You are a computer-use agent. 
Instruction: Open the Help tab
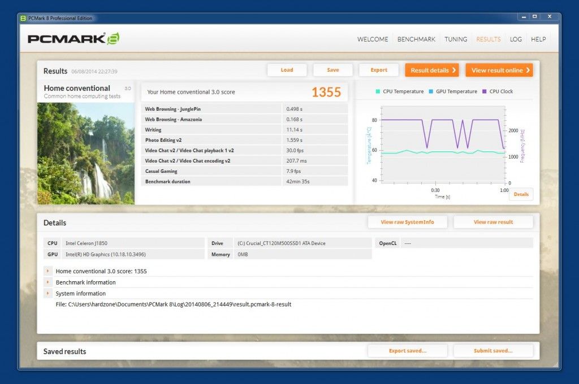click(x=538, y=39)
